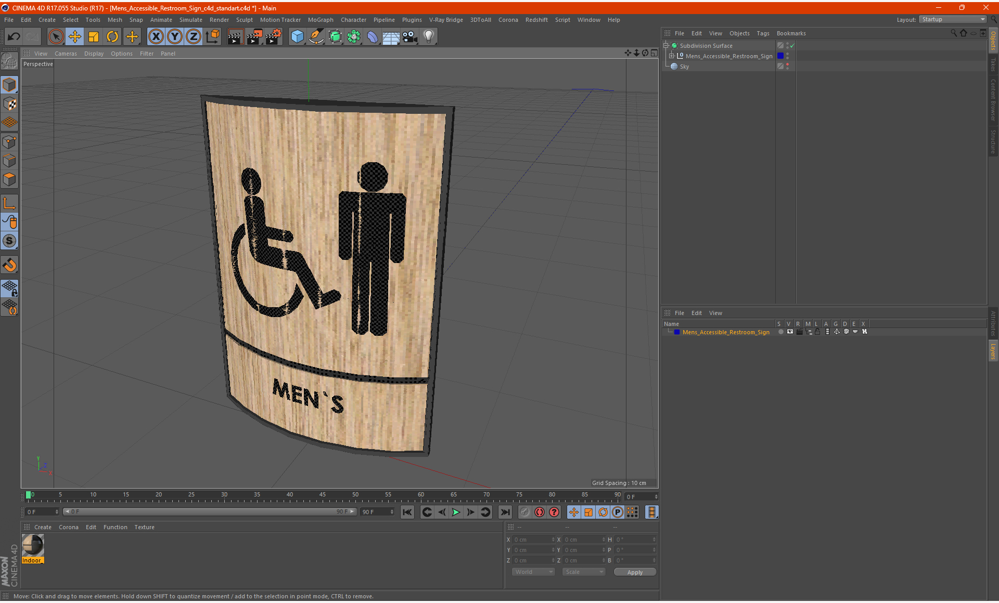Image resolution: width=999 pixels, height=603 pixels.
Task: Make the object editable
Action: 9,61
